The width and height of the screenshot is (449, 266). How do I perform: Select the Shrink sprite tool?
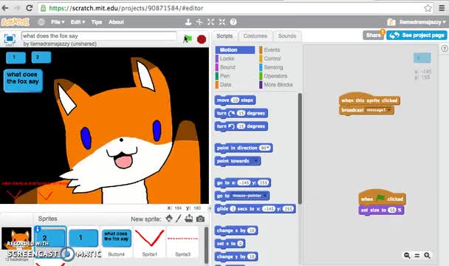(x=222, y=21)
